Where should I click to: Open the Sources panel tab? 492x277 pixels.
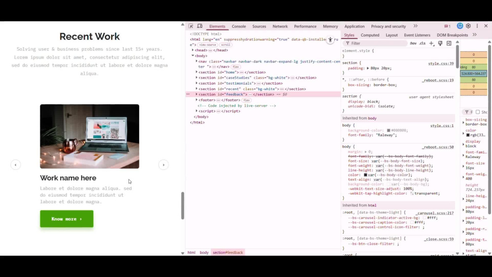[x=259, y=27]
